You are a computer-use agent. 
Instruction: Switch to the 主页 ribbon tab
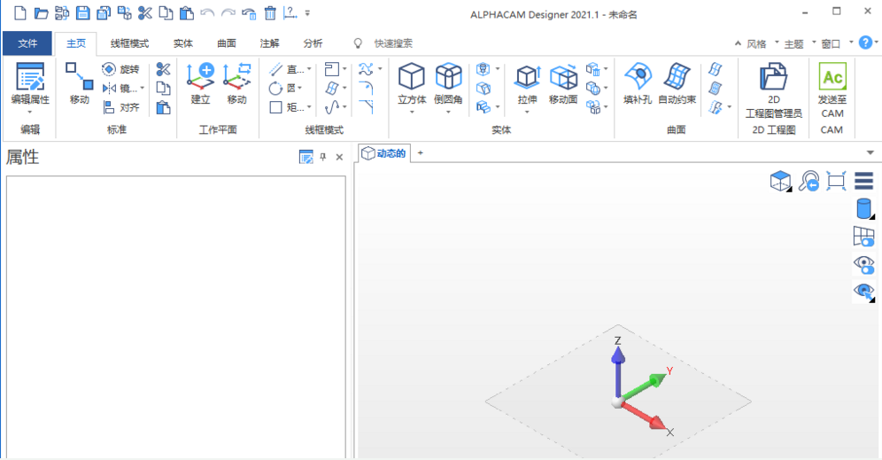coord(76,43)
